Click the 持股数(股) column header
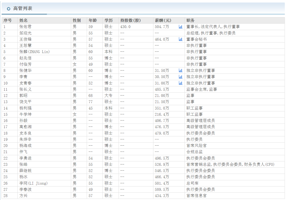 [130, 20]
